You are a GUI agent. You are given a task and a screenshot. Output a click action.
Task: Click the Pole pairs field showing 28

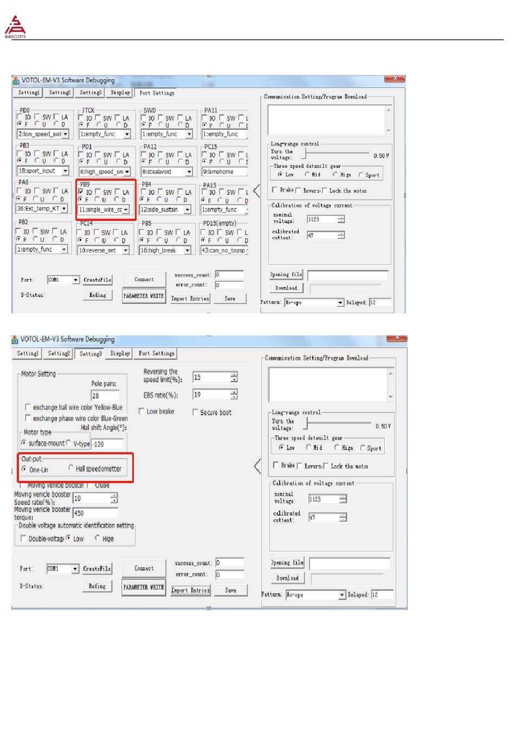[105, 396]
